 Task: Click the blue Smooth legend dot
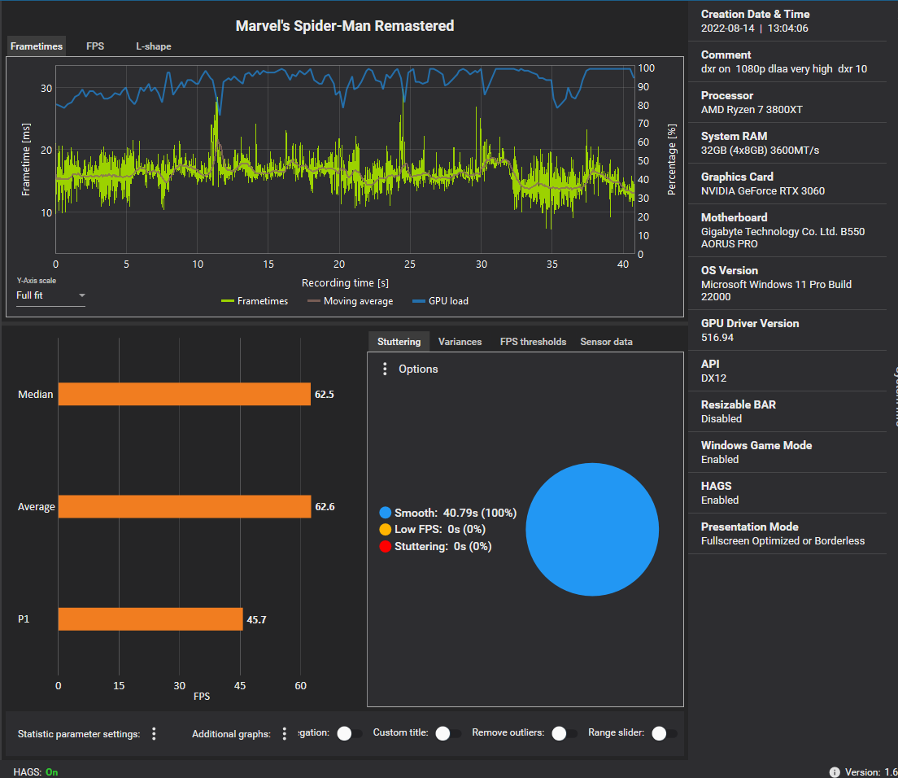(x=386, y=513)
